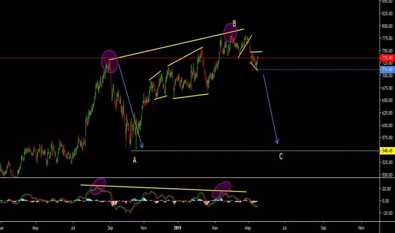Click the 500.00 price axis label

pyautogui.click(x=387, y=175)
